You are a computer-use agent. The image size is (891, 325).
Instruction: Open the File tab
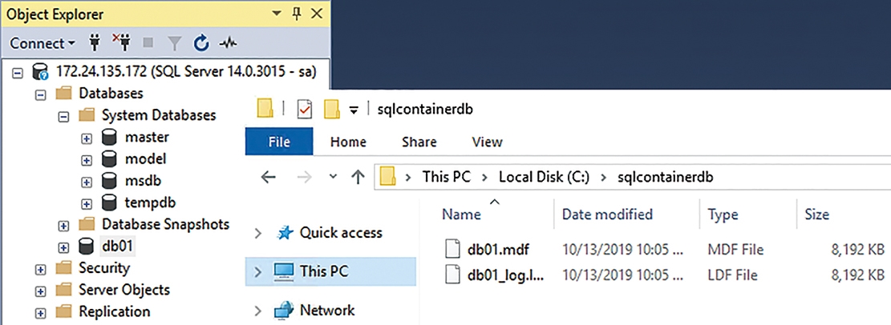279,142
